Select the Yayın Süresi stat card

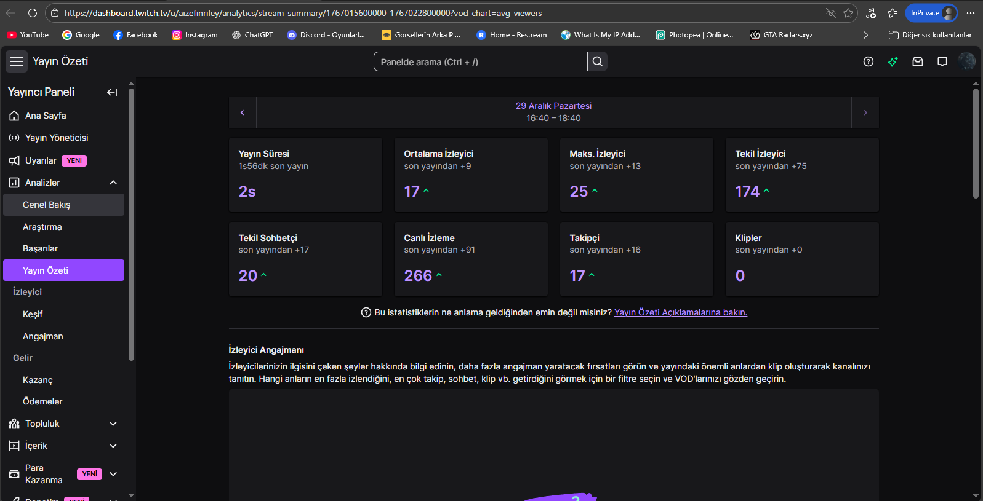(x=305, y=175)
